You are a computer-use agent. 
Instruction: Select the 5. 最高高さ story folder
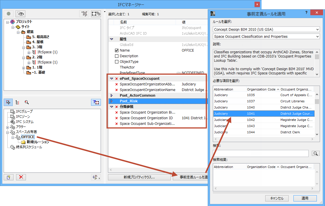(x=41, y=37)
